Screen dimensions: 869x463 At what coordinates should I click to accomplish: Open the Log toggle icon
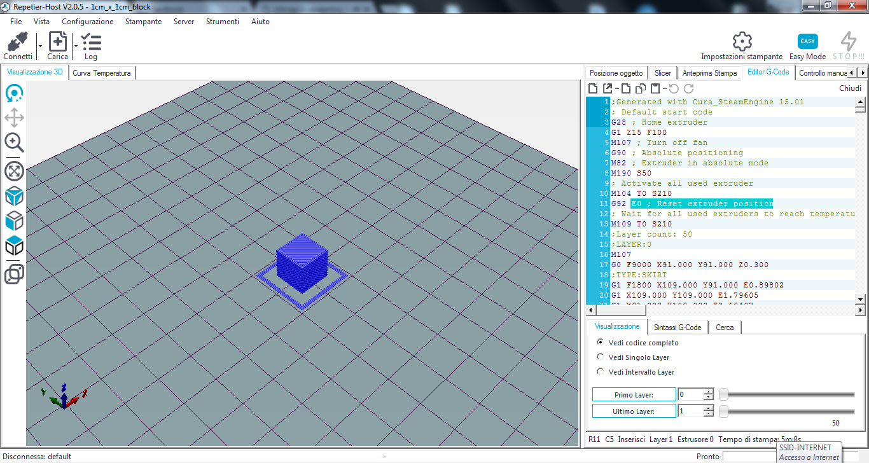pyautogui.click(x=91, y=43)
